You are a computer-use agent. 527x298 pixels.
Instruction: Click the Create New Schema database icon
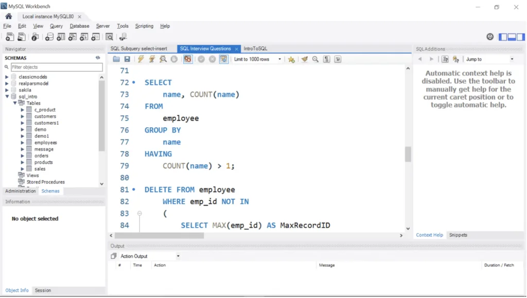[x=48, y=36]
